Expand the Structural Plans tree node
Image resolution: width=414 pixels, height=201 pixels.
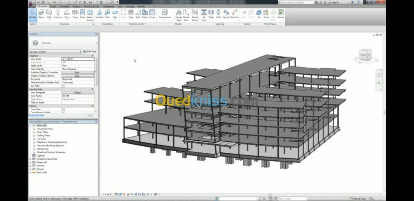[34, 129]
